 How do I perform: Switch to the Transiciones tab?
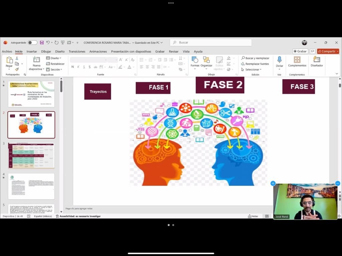pos(77,51)
